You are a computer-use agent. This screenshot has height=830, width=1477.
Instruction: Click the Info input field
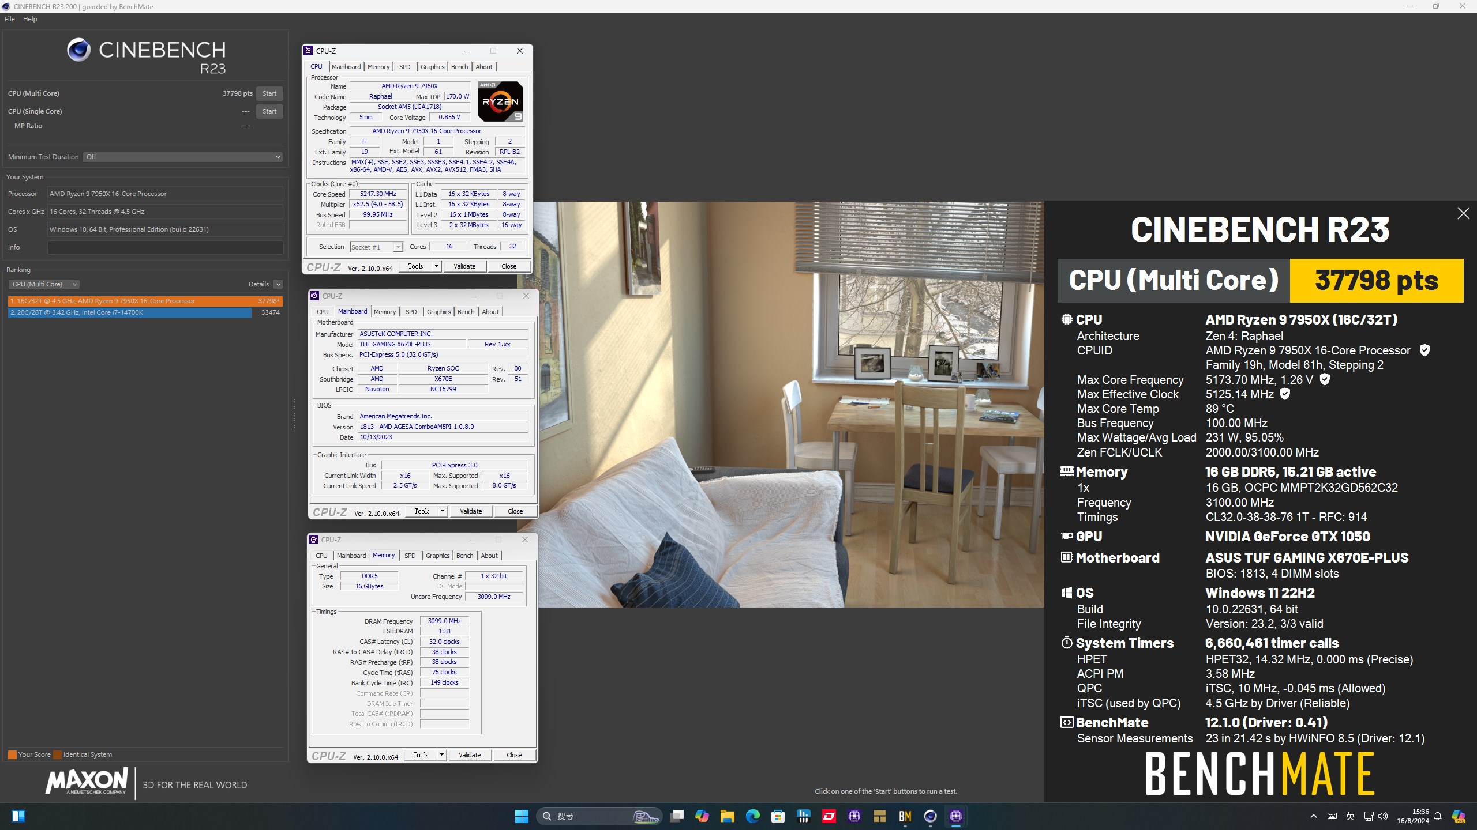click(165, 247)
